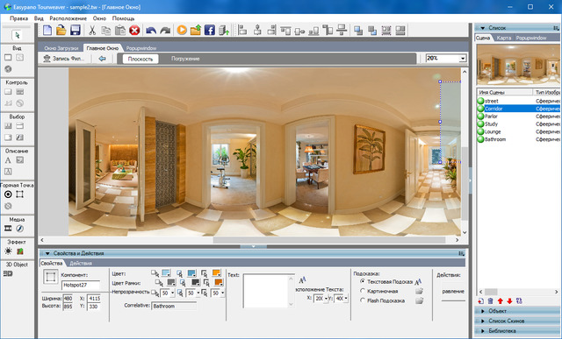This screenshot has width=562, height=339.
Task: Click the dark orange swatch in Цвет Рамки row
Action: coord(219,282)
